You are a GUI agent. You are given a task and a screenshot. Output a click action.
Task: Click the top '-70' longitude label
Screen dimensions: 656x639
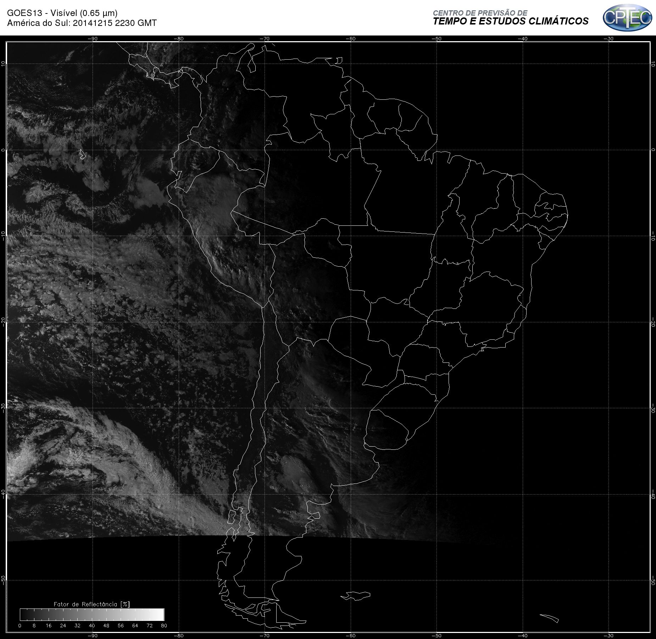point(265,39)
